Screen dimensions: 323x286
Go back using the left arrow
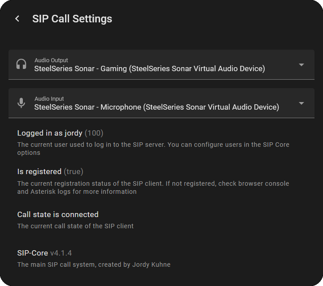[x=17, y=19]
